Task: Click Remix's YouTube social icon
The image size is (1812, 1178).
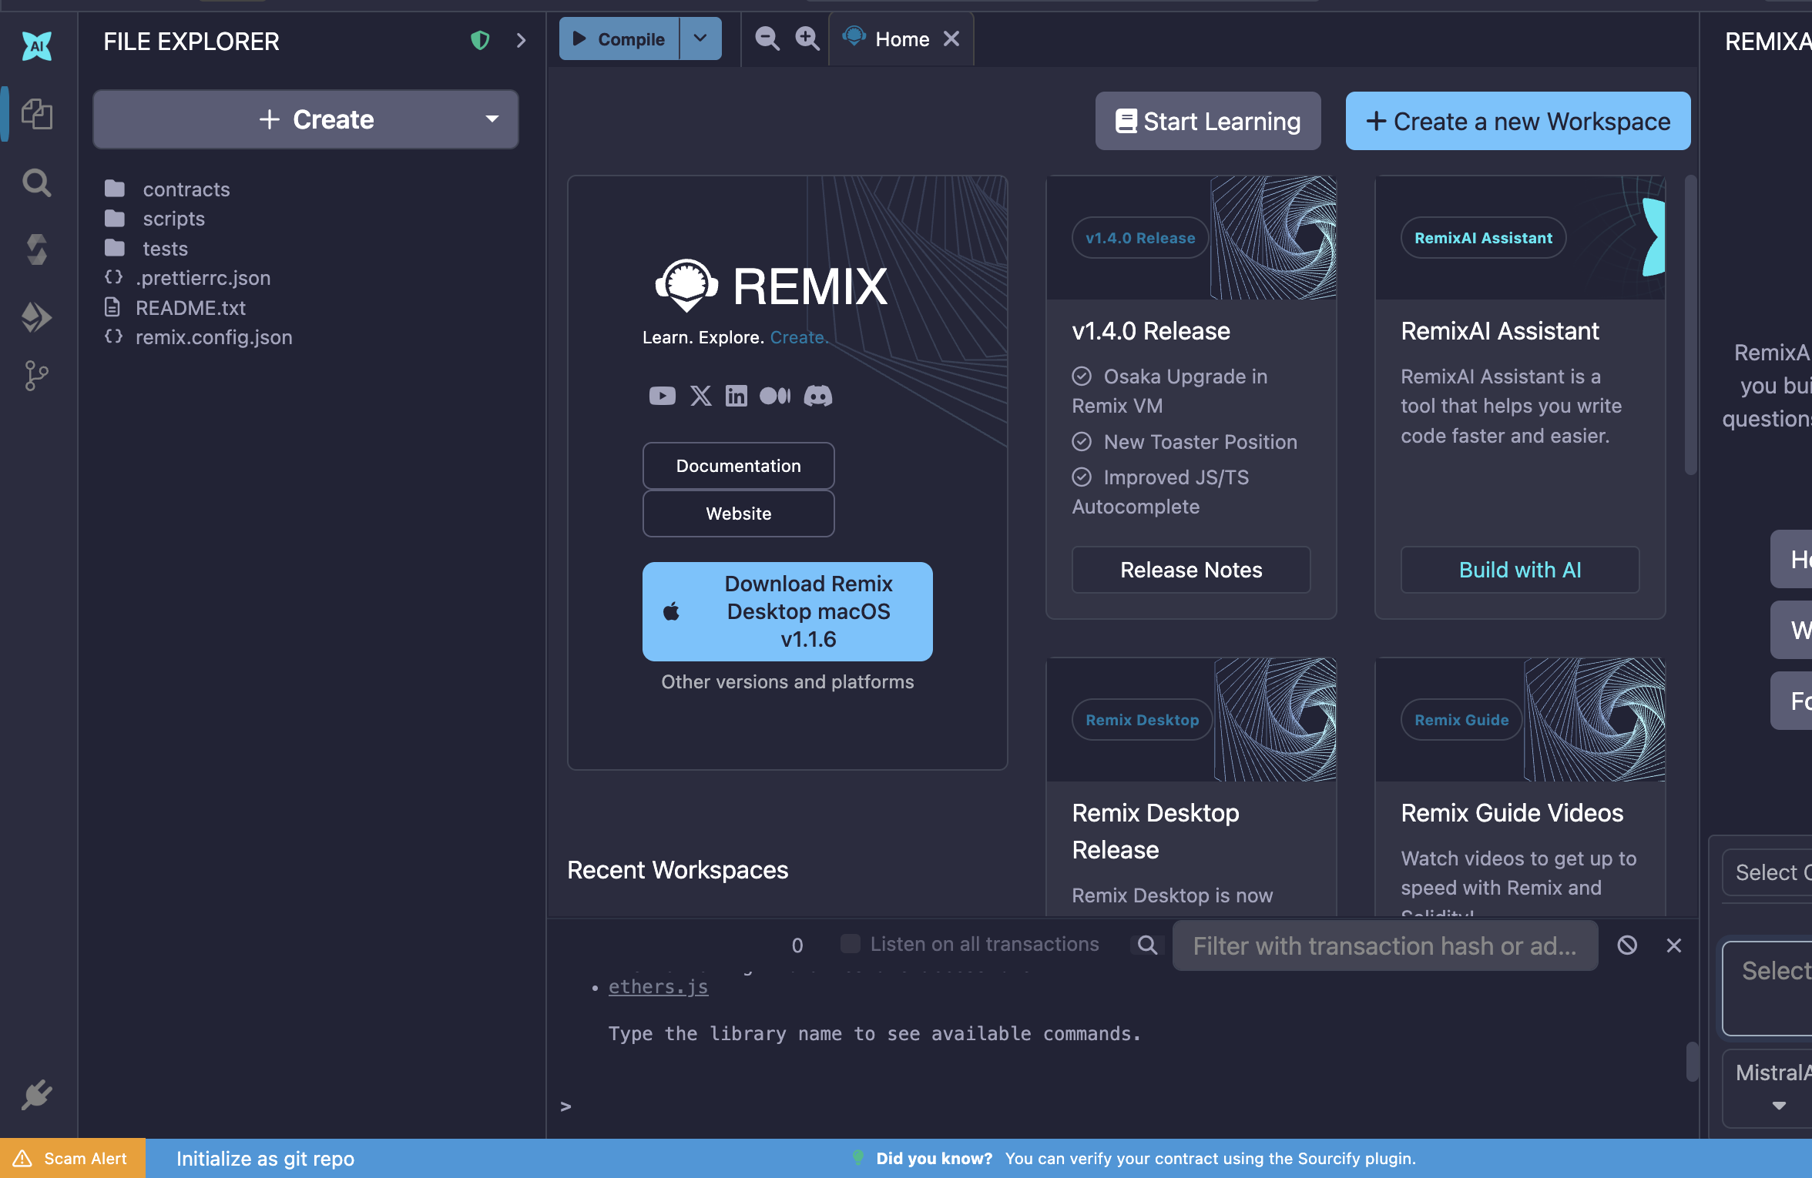Action: [x=662, y=395]
